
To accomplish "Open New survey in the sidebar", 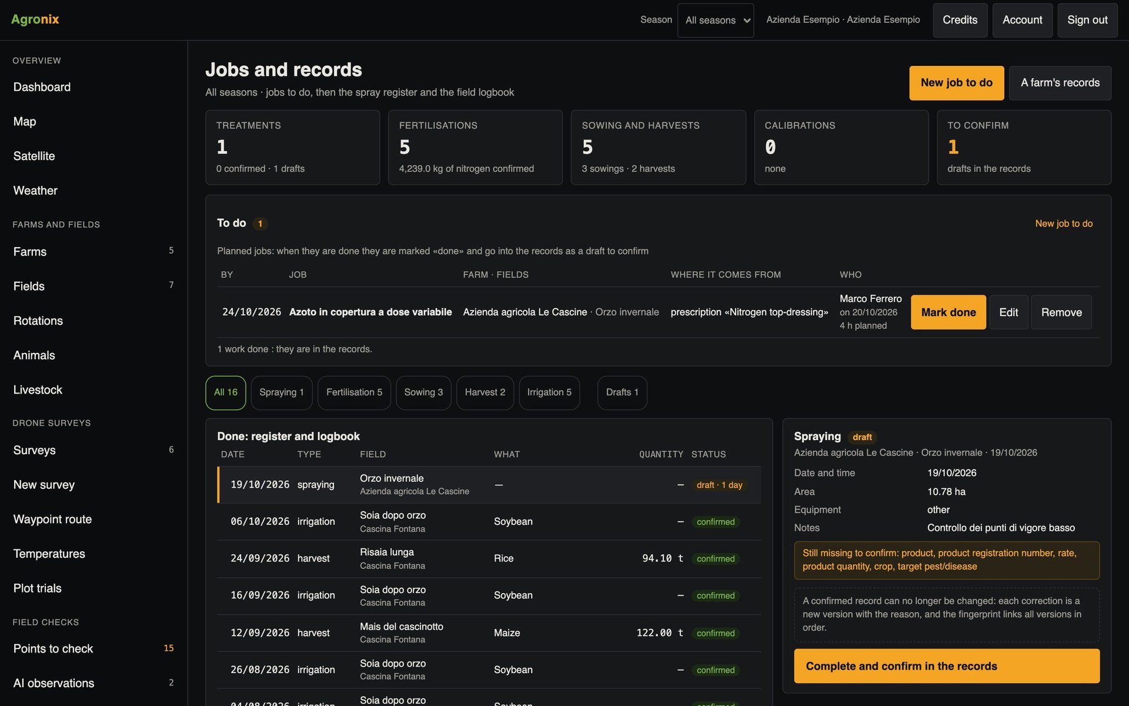I will click(93, 485).
